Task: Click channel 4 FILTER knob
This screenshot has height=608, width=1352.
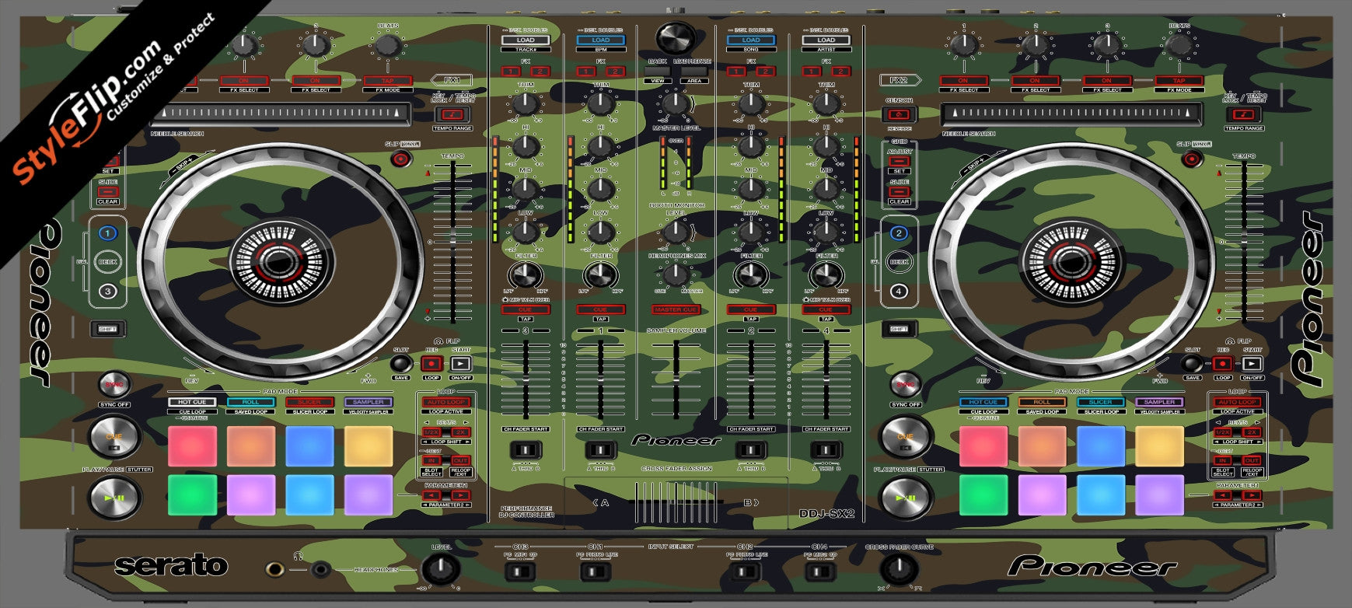Action: click(826, 274)
